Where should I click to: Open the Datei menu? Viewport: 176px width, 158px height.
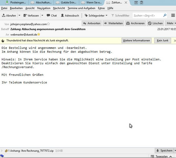[4, 8]
